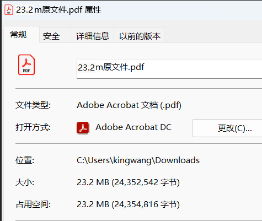The width and height of the screenshot is (262, 221).
Task: Click the 打开方式 label
Action: tap(33, 127)
